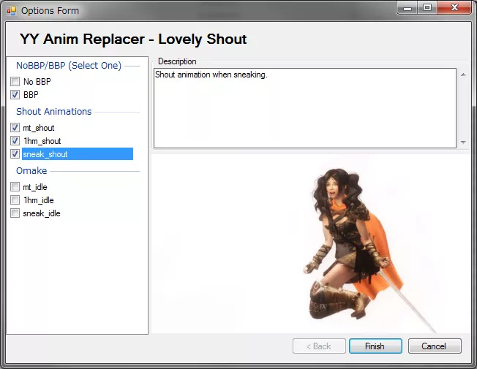The height and width of the screenshot is (369, 477).
Task: Select the highlighted sneak_shout label
Action: [78, 154]
